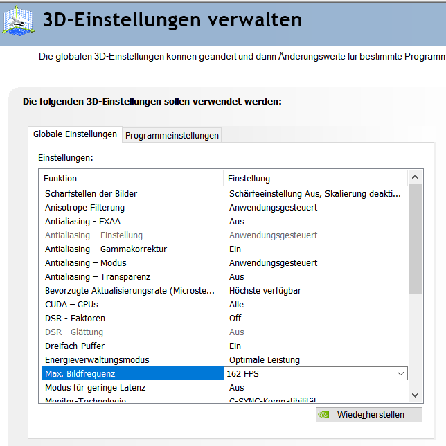Select the DSR - Faktoren row
446x446 pixels.
(224, 319)
